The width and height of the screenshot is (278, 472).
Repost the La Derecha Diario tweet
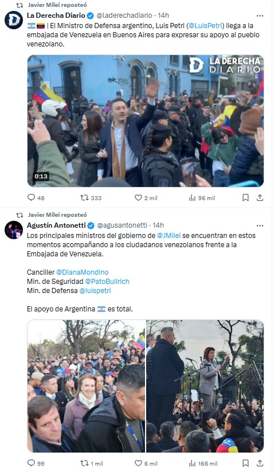[91, 198]
